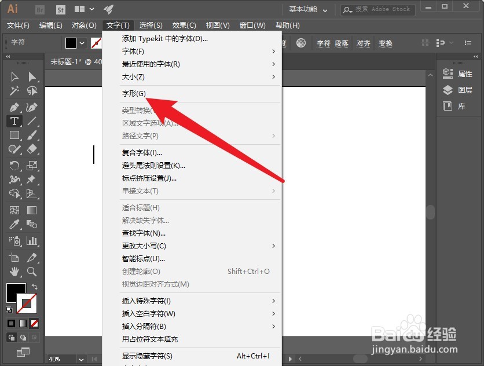Launch Adobe Bridge from the Br icon
The width and height of the screenshot is (484, 366).
39,9
